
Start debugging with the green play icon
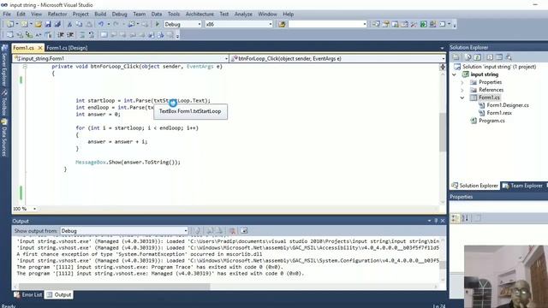pyautogui.click(x=158, y=24)
